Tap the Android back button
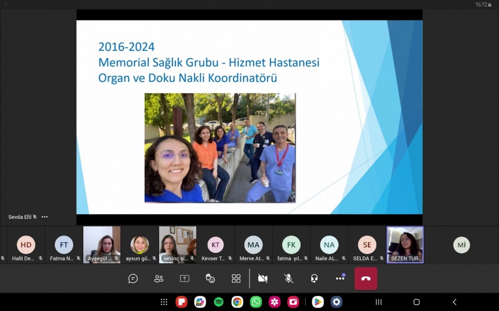The width and height of the screenshot is (499, 311). tap(454, 302)
